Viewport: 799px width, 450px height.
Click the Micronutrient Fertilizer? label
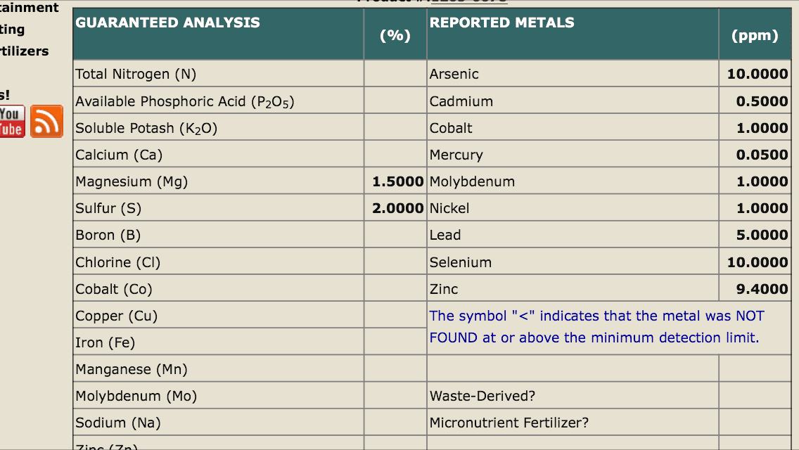tap(509, 423)
